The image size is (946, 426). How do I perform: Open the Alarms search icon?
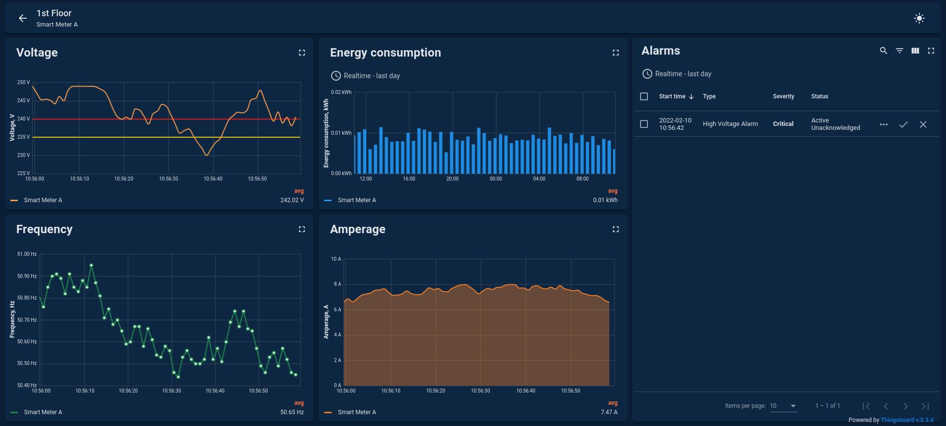[x=884, y=51]
